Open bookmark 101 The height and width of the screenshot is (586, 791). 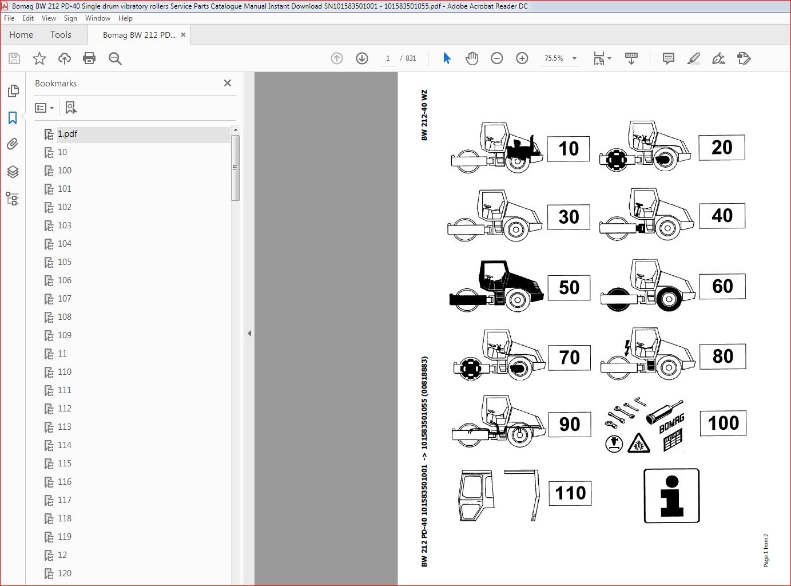(x=65, y=189)
